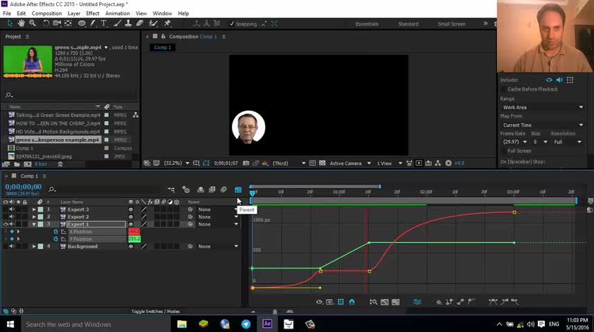The width and height of the screenshot is (594, 332).
Task: Open magnification 32.2% dropdown
Action: coord(176,163)
